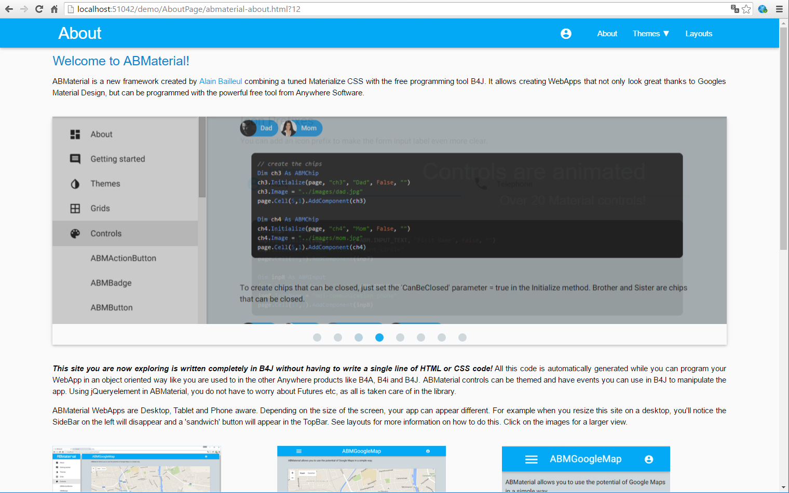
Task: Click the About page title
Action: coord(80,33)
